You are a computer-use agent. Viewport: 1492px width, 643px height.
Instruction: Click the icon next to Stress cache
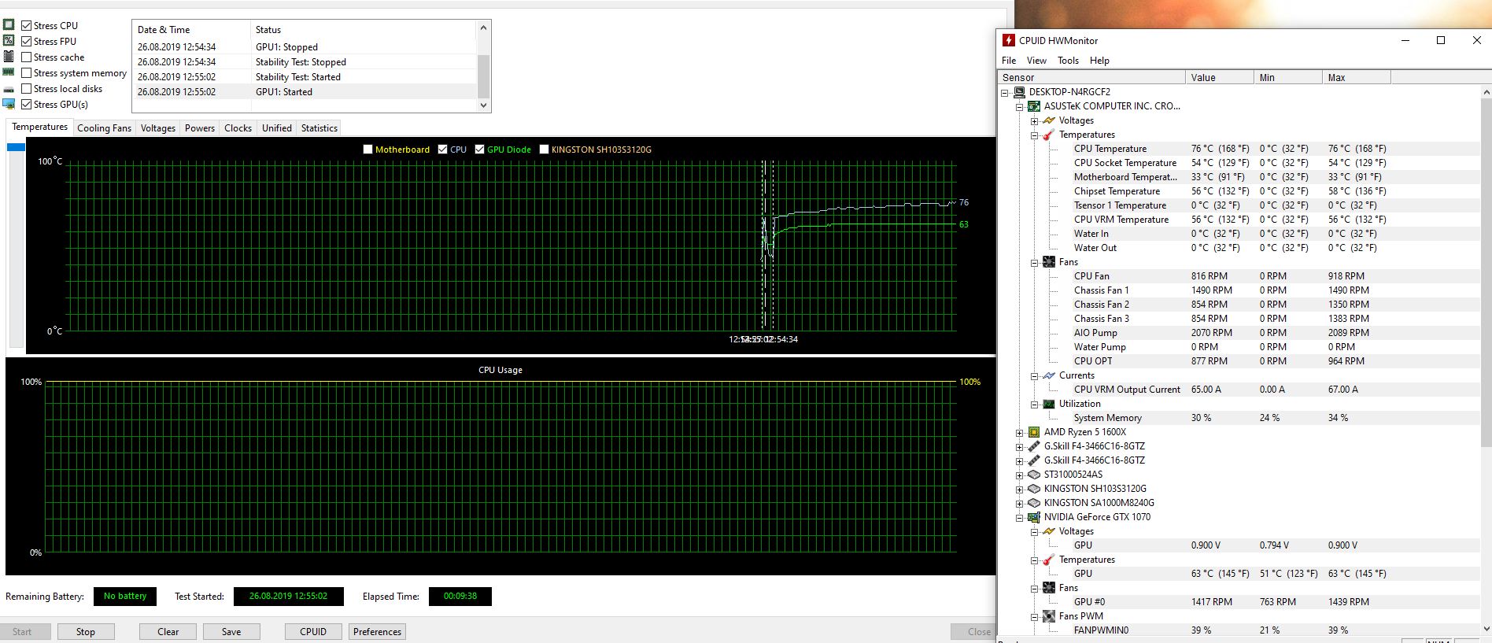[9, 57]
